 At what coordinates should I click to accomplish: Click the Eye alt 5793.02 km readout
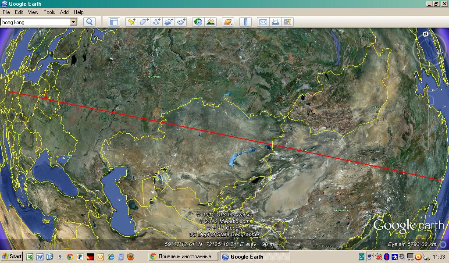point(412,244)
